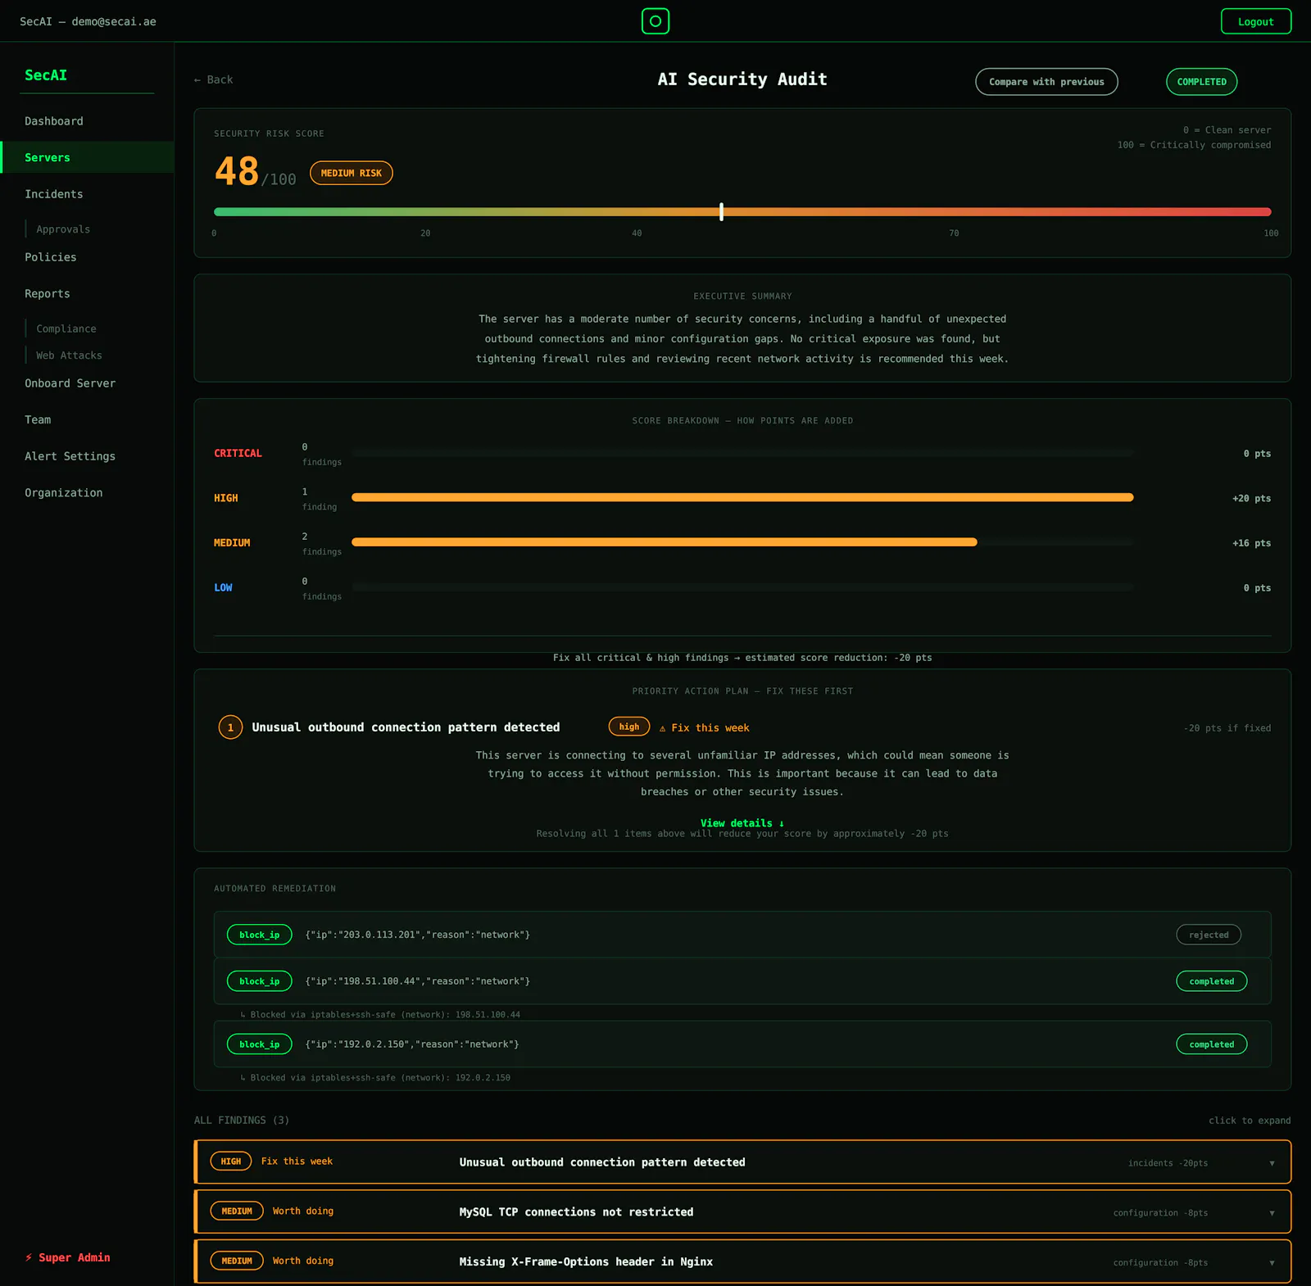Open Web Attacks sub-item

[70, 355]
